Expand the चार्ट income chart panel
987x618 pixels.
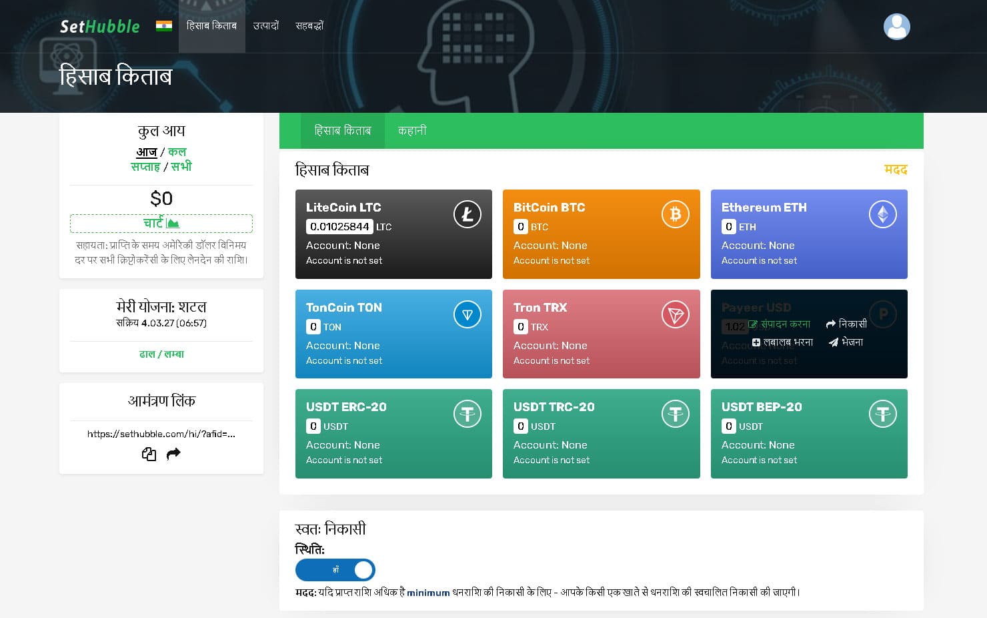click(161, 223)
